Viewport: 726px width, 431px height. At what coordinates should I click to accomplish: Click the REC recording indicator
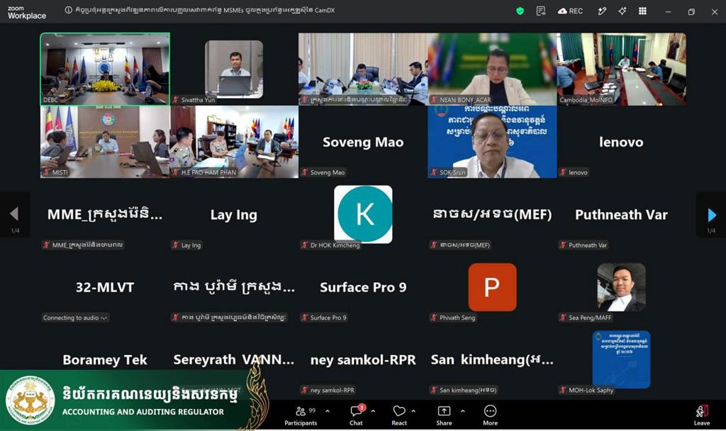click(571, 11)
